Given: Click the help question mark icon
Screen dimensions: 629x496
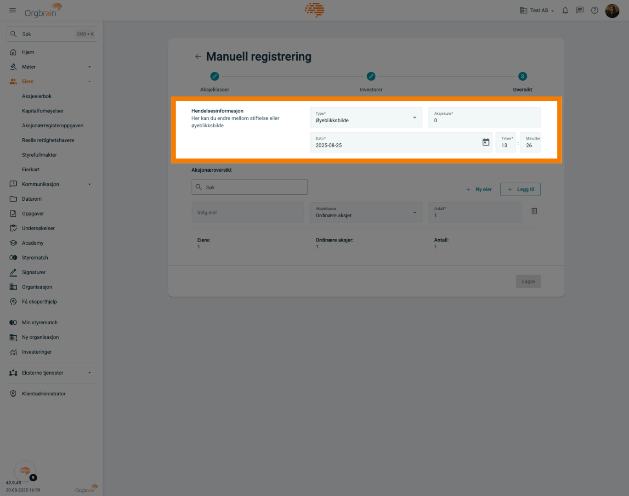Looking at the screenshot, I should [595, 10].
